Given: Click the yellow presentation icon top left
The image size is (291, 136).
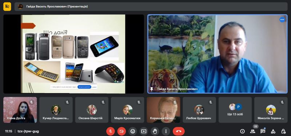Looking at the screenshot, I should pyautogui.click(x=7, y=7).
